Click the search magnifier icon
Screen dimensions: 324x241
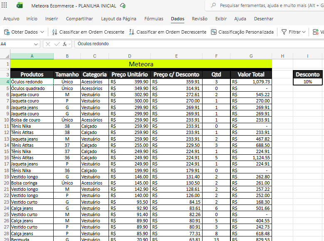(x=213, y=5)
